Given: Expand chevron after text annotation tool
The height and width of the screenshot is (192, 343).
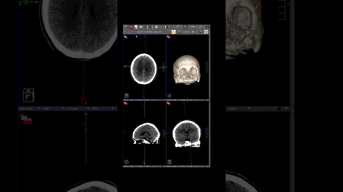Looking at the screenshot, I should [x=181, y=27].
